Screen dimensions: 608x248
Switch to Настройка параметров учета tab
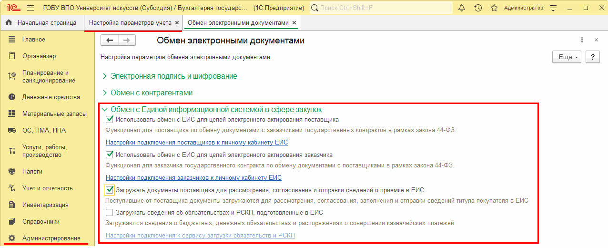130,23
